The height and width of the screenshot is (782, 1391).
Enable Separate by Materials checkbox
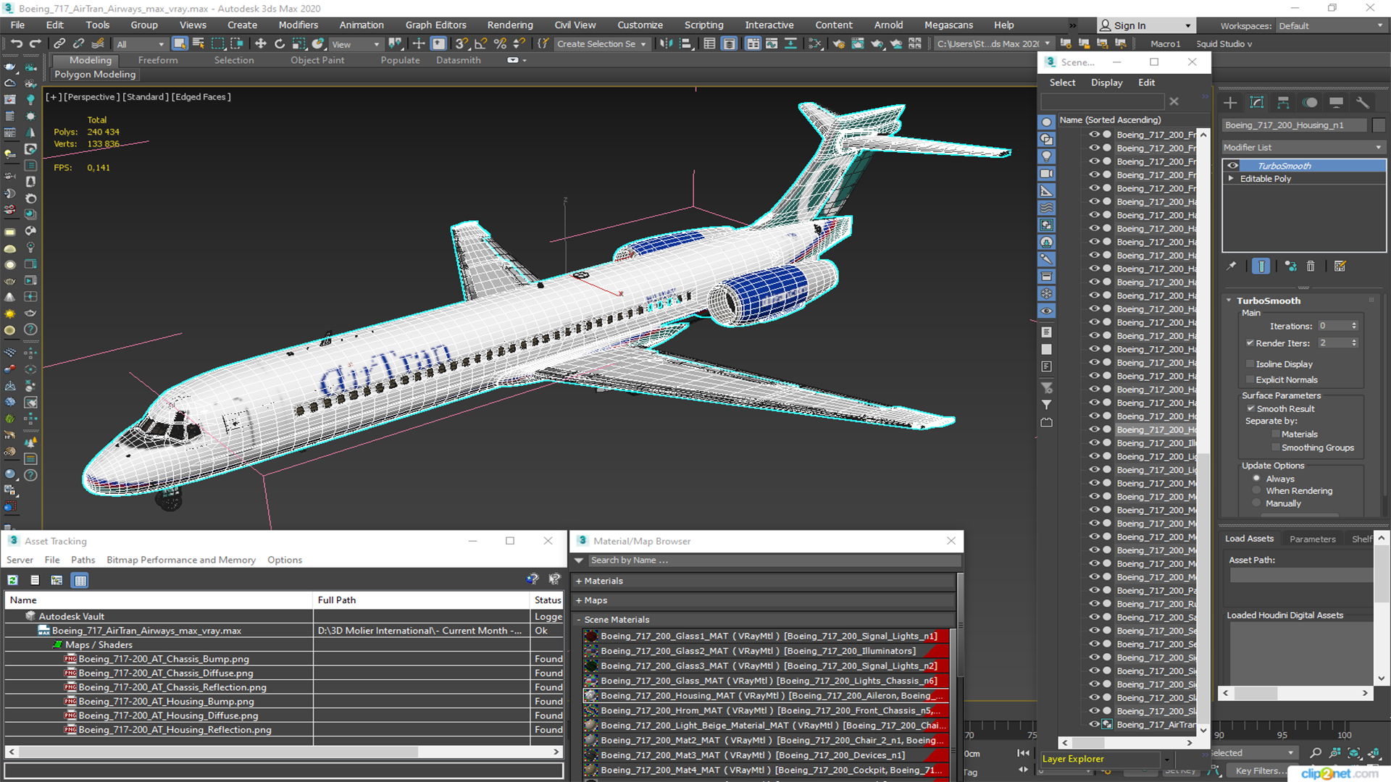(x=1276, y=434)
